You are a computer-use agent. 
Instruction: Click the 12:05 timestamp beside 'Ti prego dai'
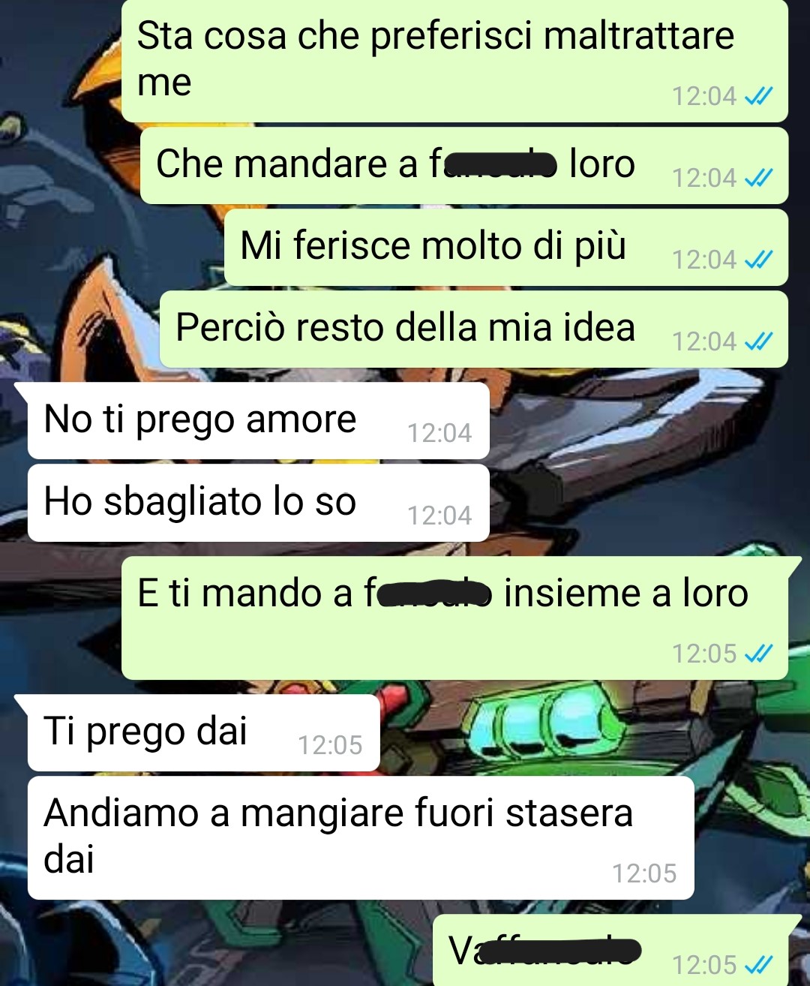click(x=330, y=745)
